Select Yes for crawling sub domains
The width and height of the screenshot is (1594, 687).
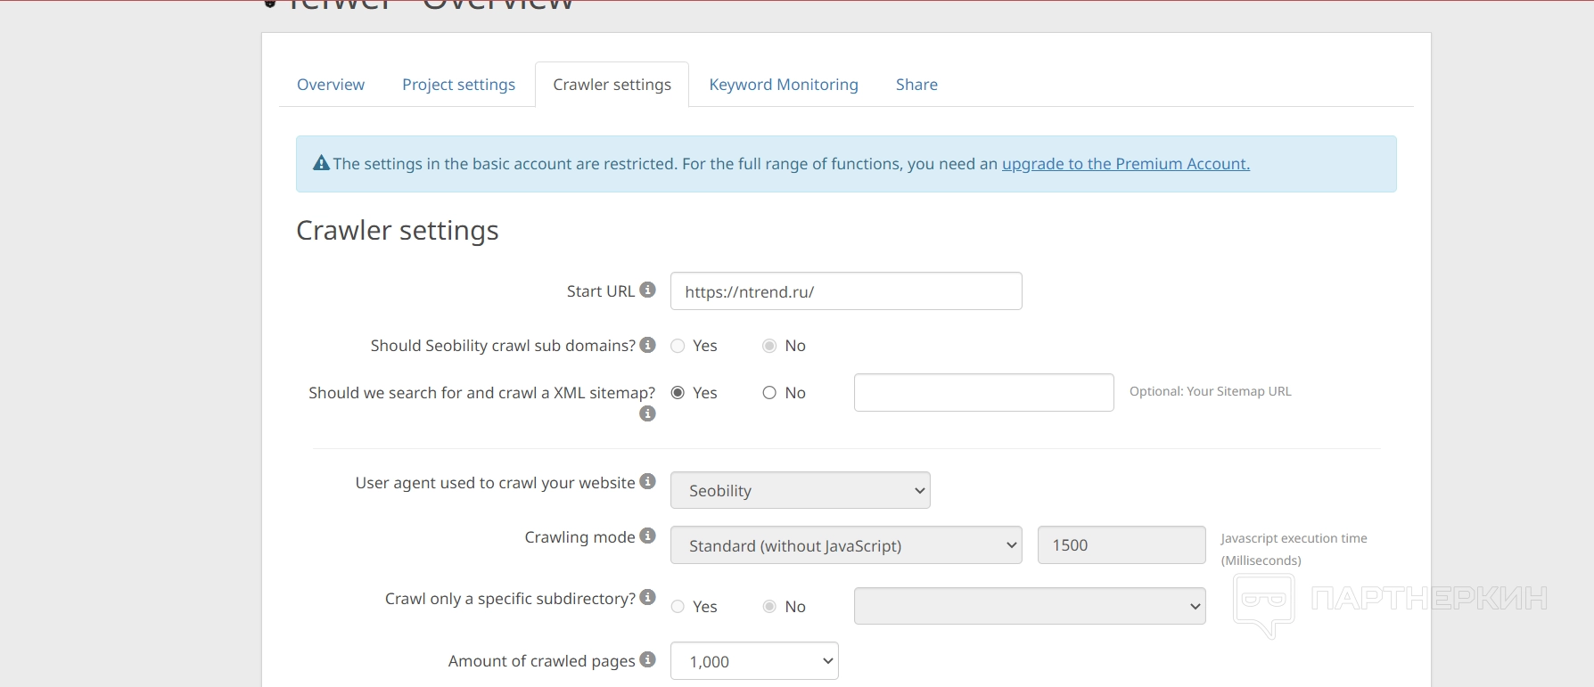click(678, 346)
